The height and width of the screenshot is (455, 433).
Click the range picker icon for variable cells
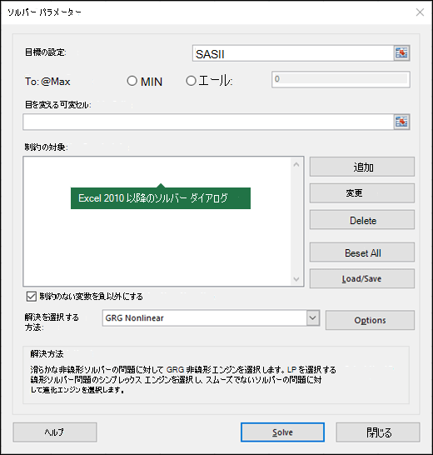[x=401, y=122]
